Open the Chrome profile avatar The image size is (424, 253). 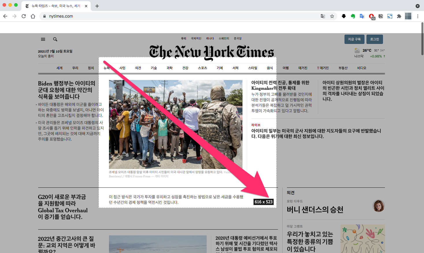point(408,16)
